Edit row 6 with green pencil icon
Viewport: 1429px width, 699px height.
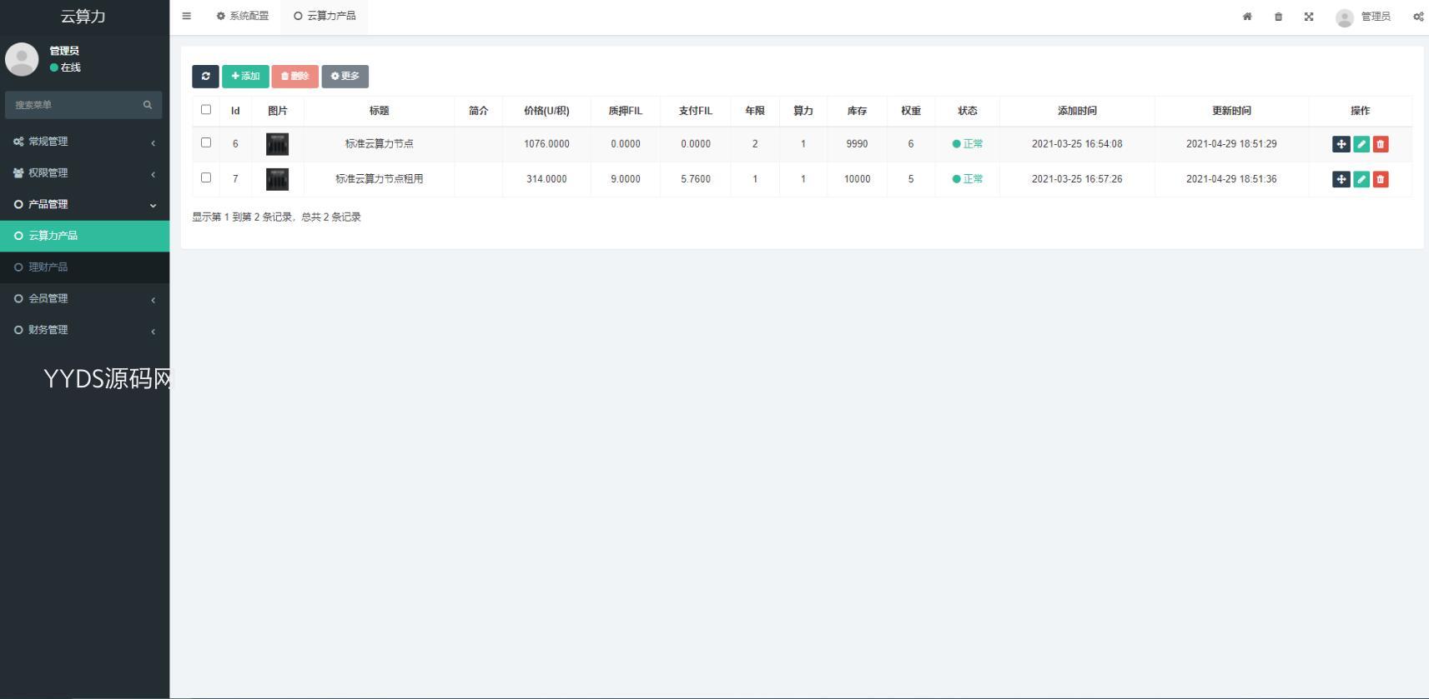[x=1361, y=144]
